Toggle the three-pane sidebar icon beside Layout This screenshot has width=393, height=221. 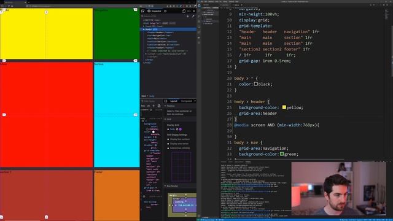click(166, 101)
